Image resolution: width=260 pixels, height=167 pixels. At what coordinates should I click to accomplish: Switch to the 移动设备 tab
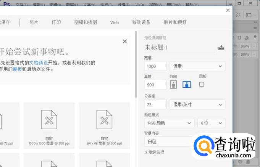tap(141, 22)
